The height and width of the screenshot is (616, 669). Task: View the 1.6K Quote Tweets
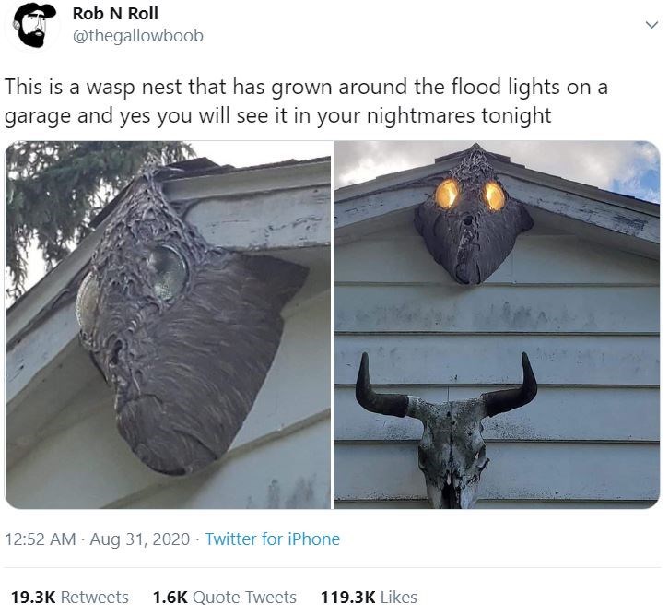(225, 598)
